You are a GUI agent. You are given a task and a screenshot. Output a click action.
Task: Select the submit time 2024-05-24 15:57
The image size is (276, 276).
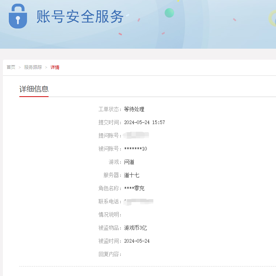pos(145,122)
